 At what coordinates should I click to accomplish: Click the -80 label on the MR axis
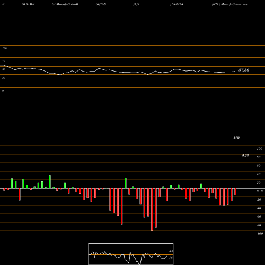(259, 225)
